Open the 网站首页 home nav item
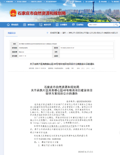 [x=15, y=25]
